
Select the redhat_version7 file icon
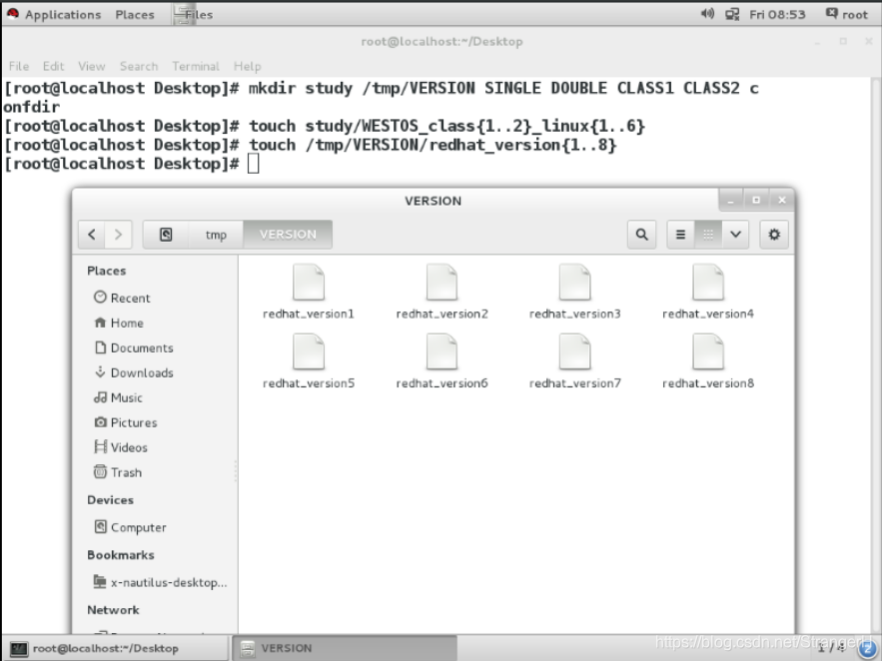tap(574, 351)
